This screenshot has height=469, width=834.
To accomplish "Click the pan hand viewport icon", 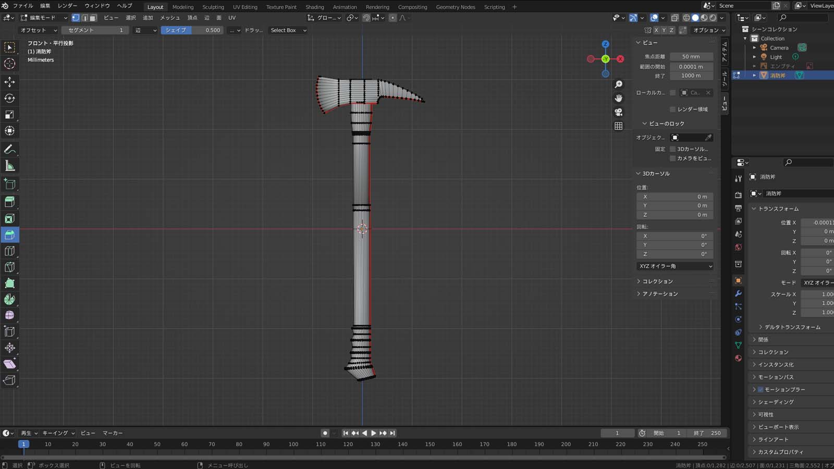I will 618,98.
